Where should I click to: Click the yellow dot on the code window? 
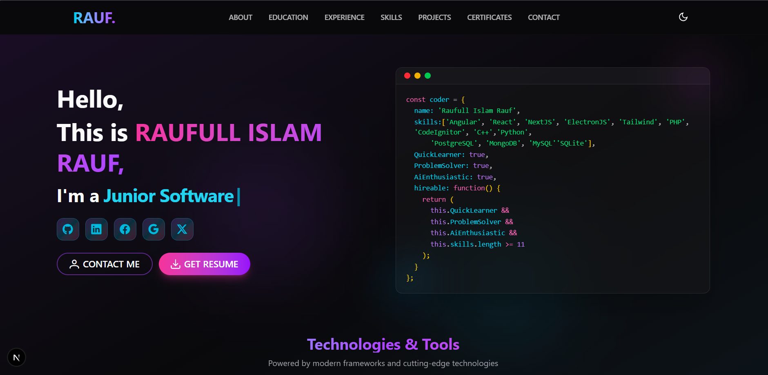pos(417,75)
